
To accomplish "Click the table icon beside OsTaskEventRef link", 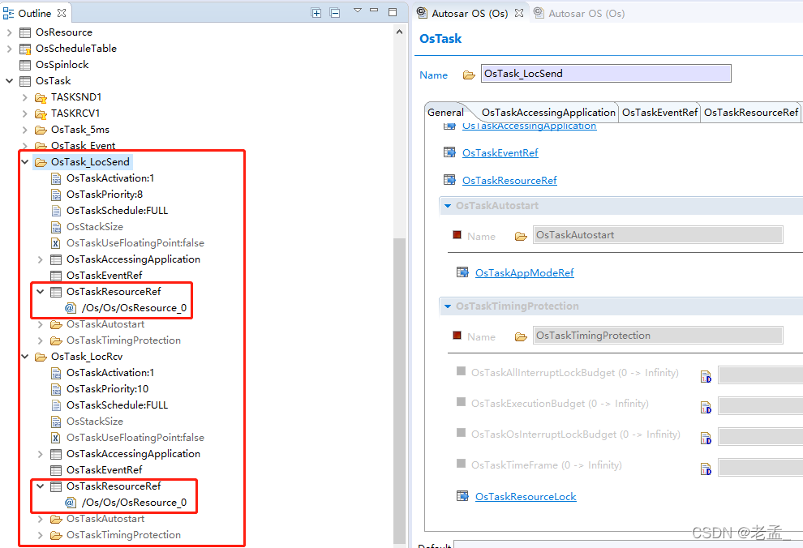I will point(449,152).
